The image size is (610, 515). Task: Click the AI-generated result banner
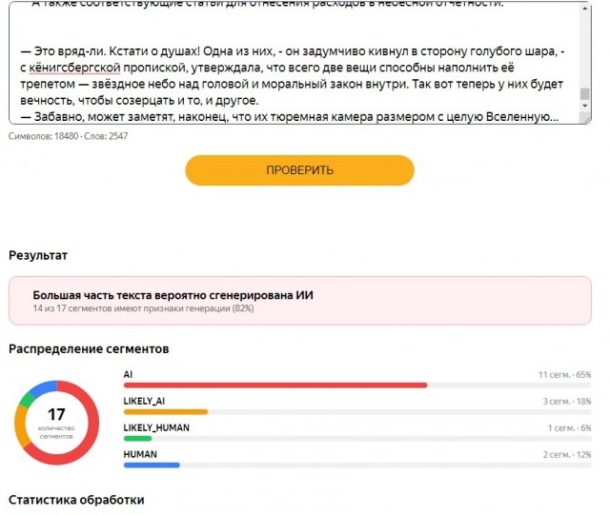tap(300, 301)
